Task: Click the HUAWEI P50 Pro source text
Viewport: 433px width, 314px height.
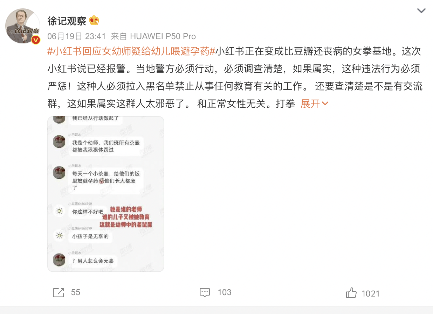Action: pos(163,36)
